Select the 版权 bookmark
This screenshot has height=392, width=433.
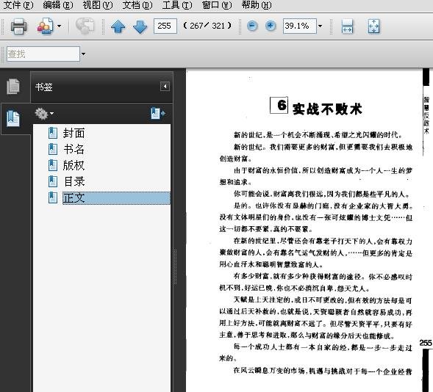point(74,165)
